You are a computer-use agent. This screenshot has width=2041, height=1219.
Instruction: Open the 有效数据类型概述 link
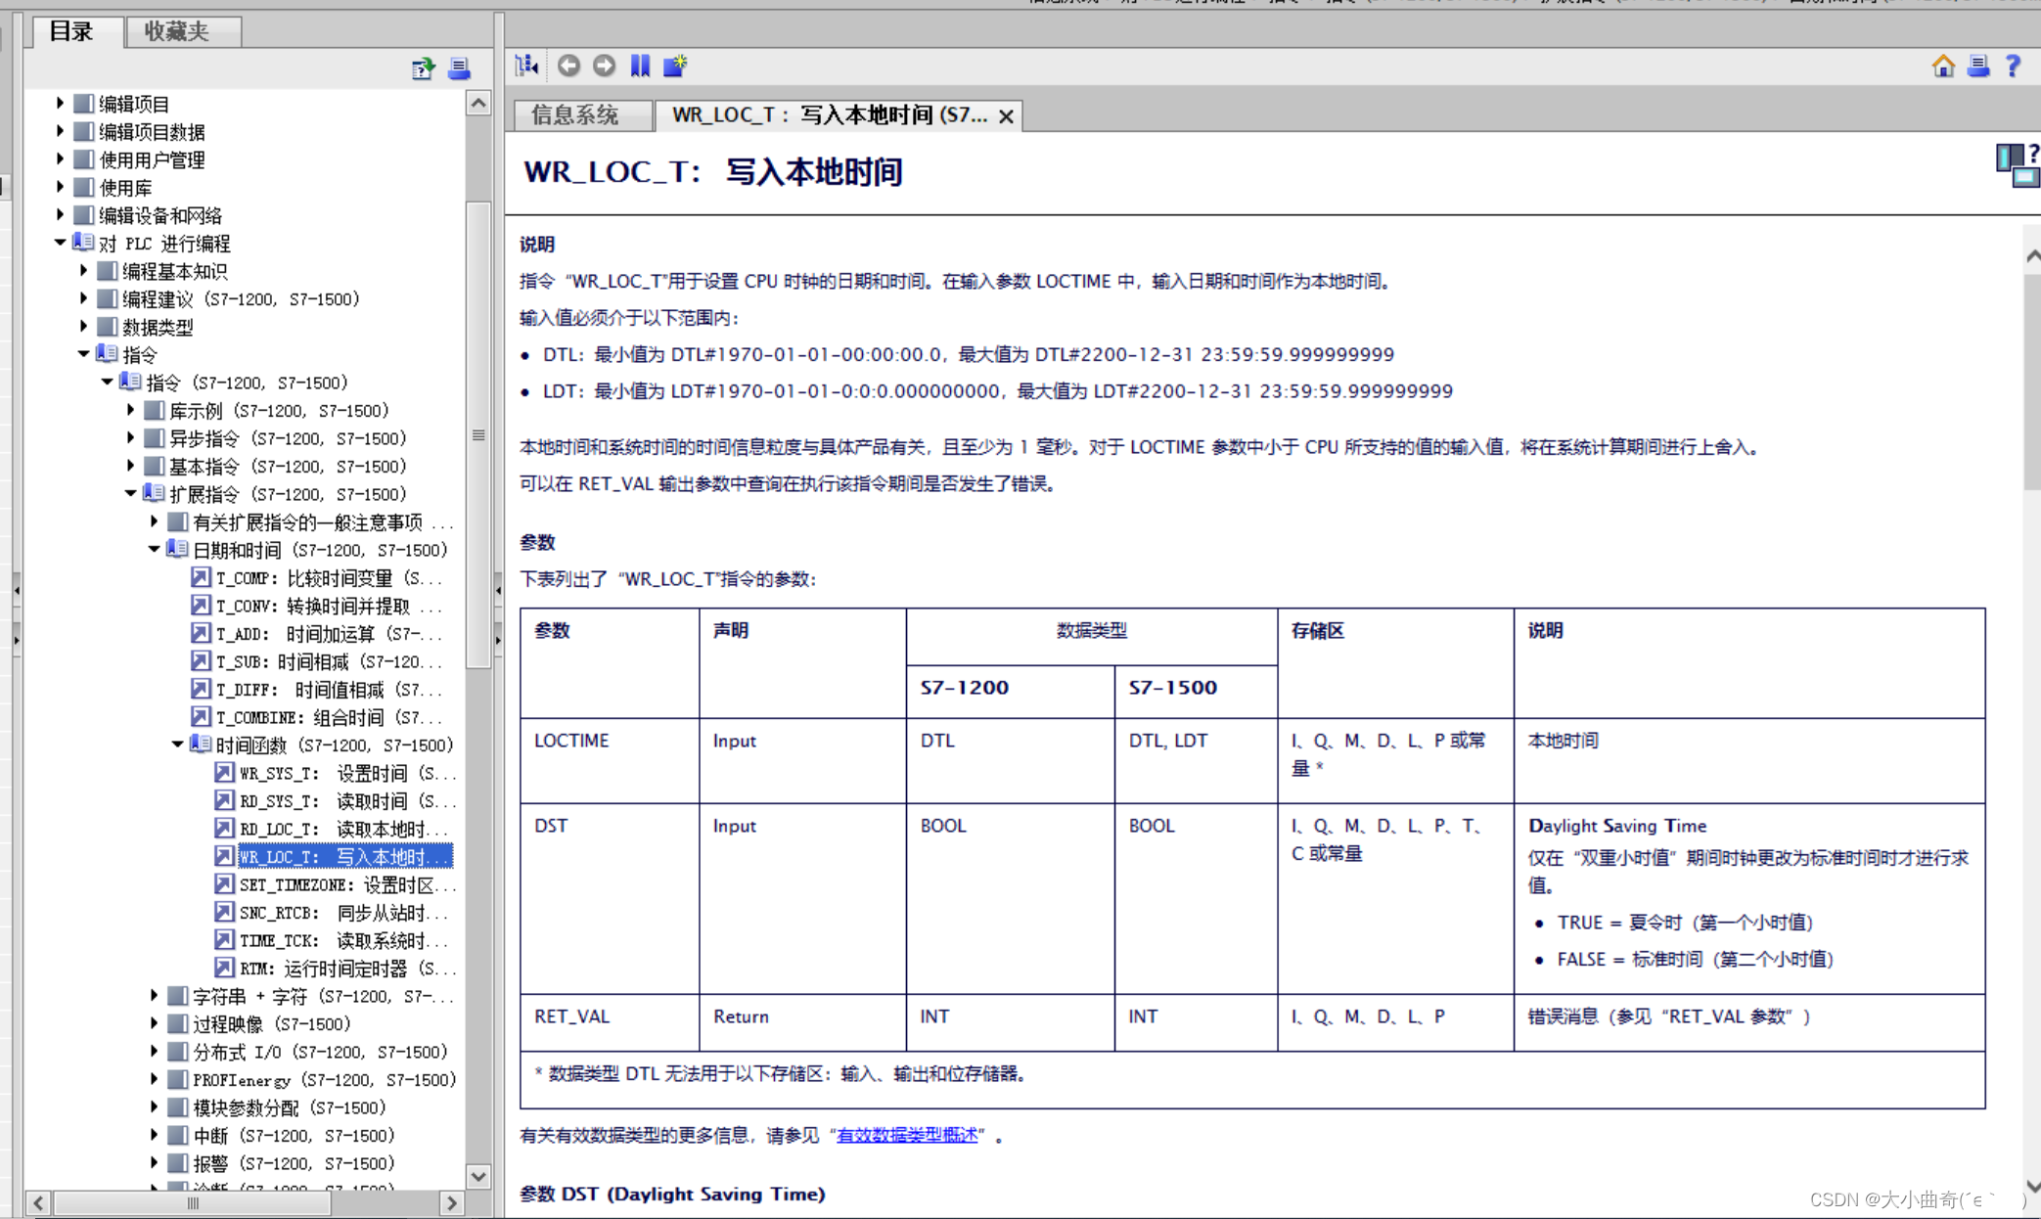click(x=907, y=1135)
